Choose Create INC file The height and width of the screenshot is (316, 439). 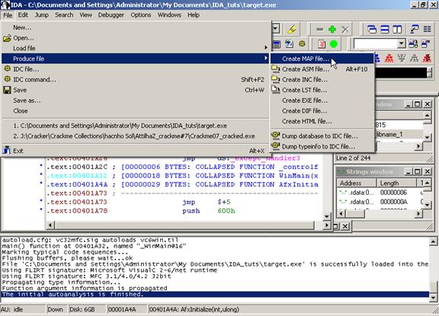click(x=322, y=80)
